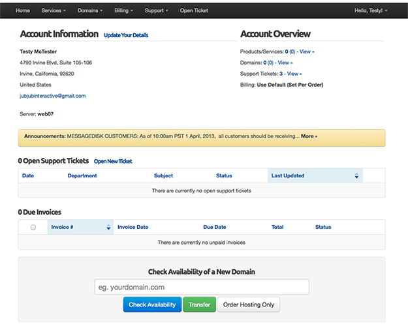Sort tickets by Department column

82,175
